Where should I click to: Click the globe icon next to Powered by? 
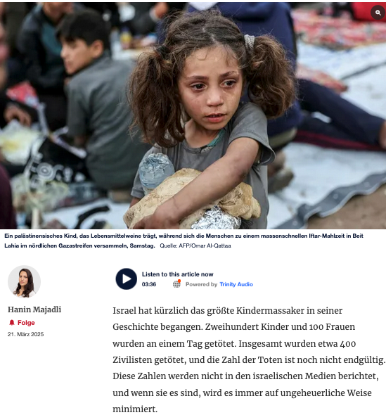coord(176,283)
